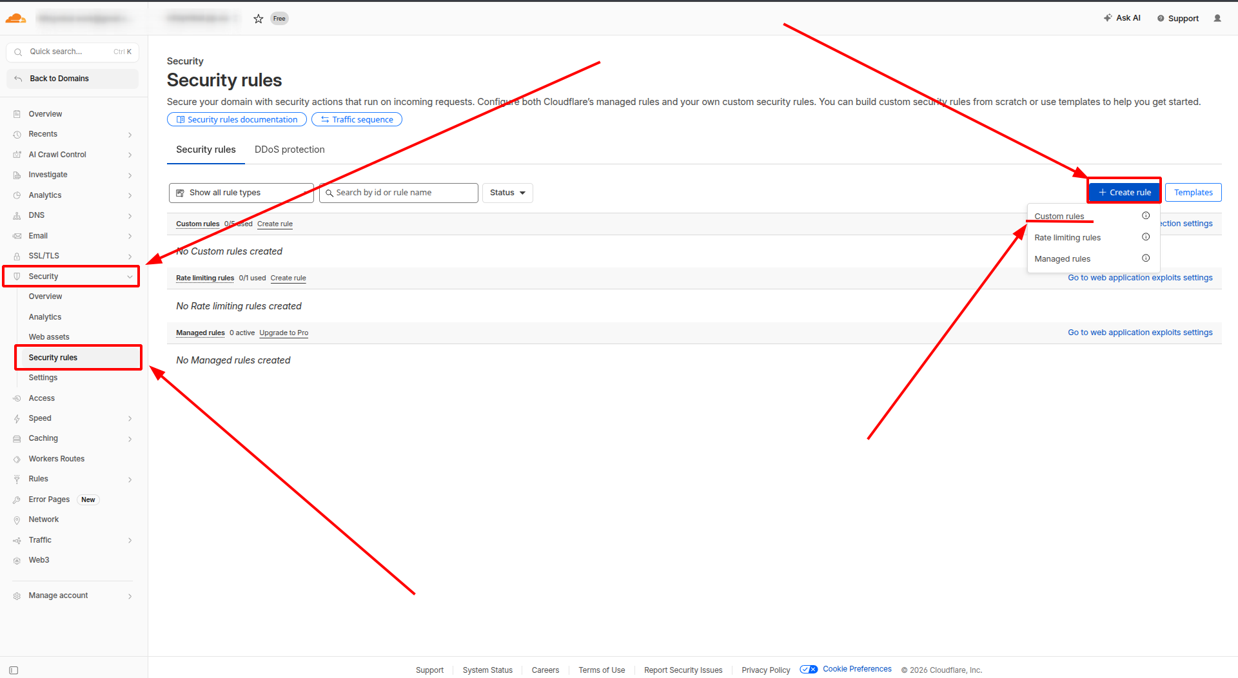Click the Speed lightning icon
Viewport: 1238px width, 678px height.
(x=17, y=418)
